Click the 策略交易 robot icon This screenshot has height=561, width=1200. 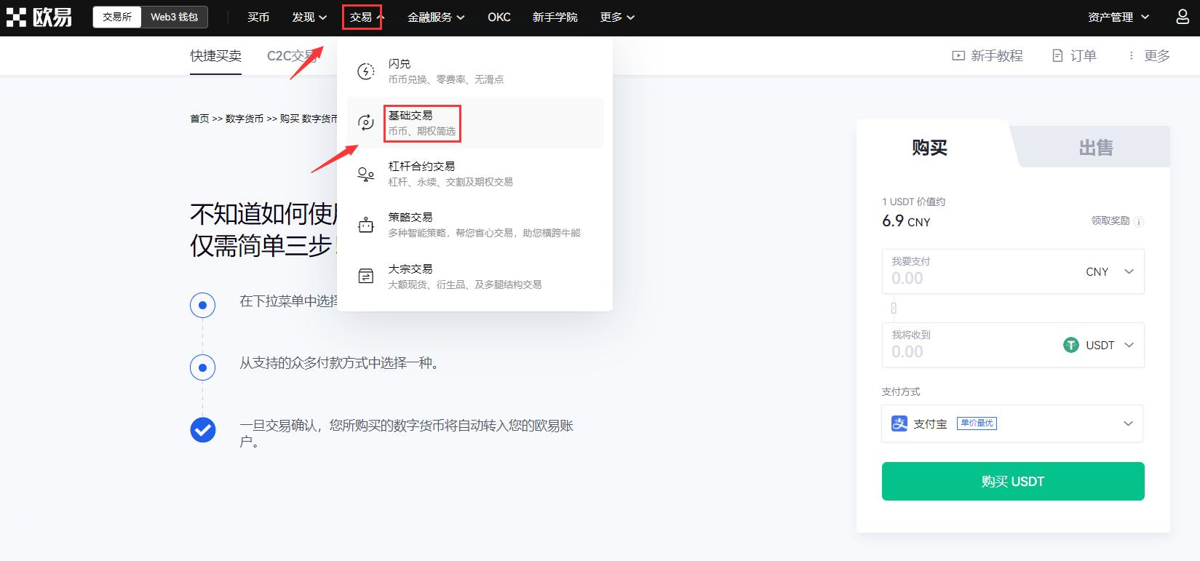pos(366,225)
